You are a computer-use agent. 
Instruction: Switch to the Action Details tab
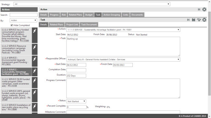(43, 15)
